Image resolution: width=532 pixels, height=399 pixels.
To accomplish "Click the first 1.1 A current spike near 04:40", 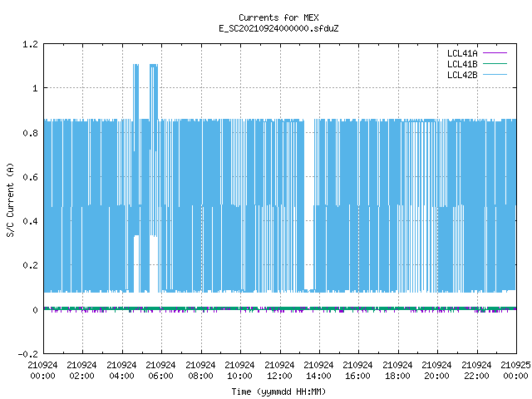I will tap(135, 91).
